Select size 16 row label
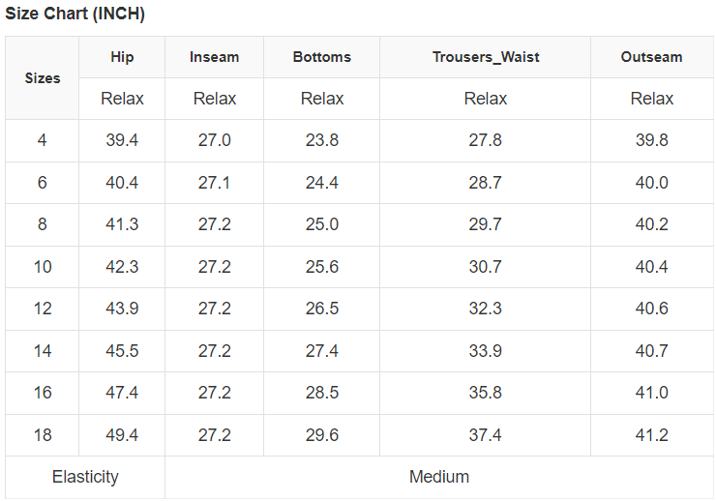The height and width of the screenshot is (501, 716). click(43, 393)
